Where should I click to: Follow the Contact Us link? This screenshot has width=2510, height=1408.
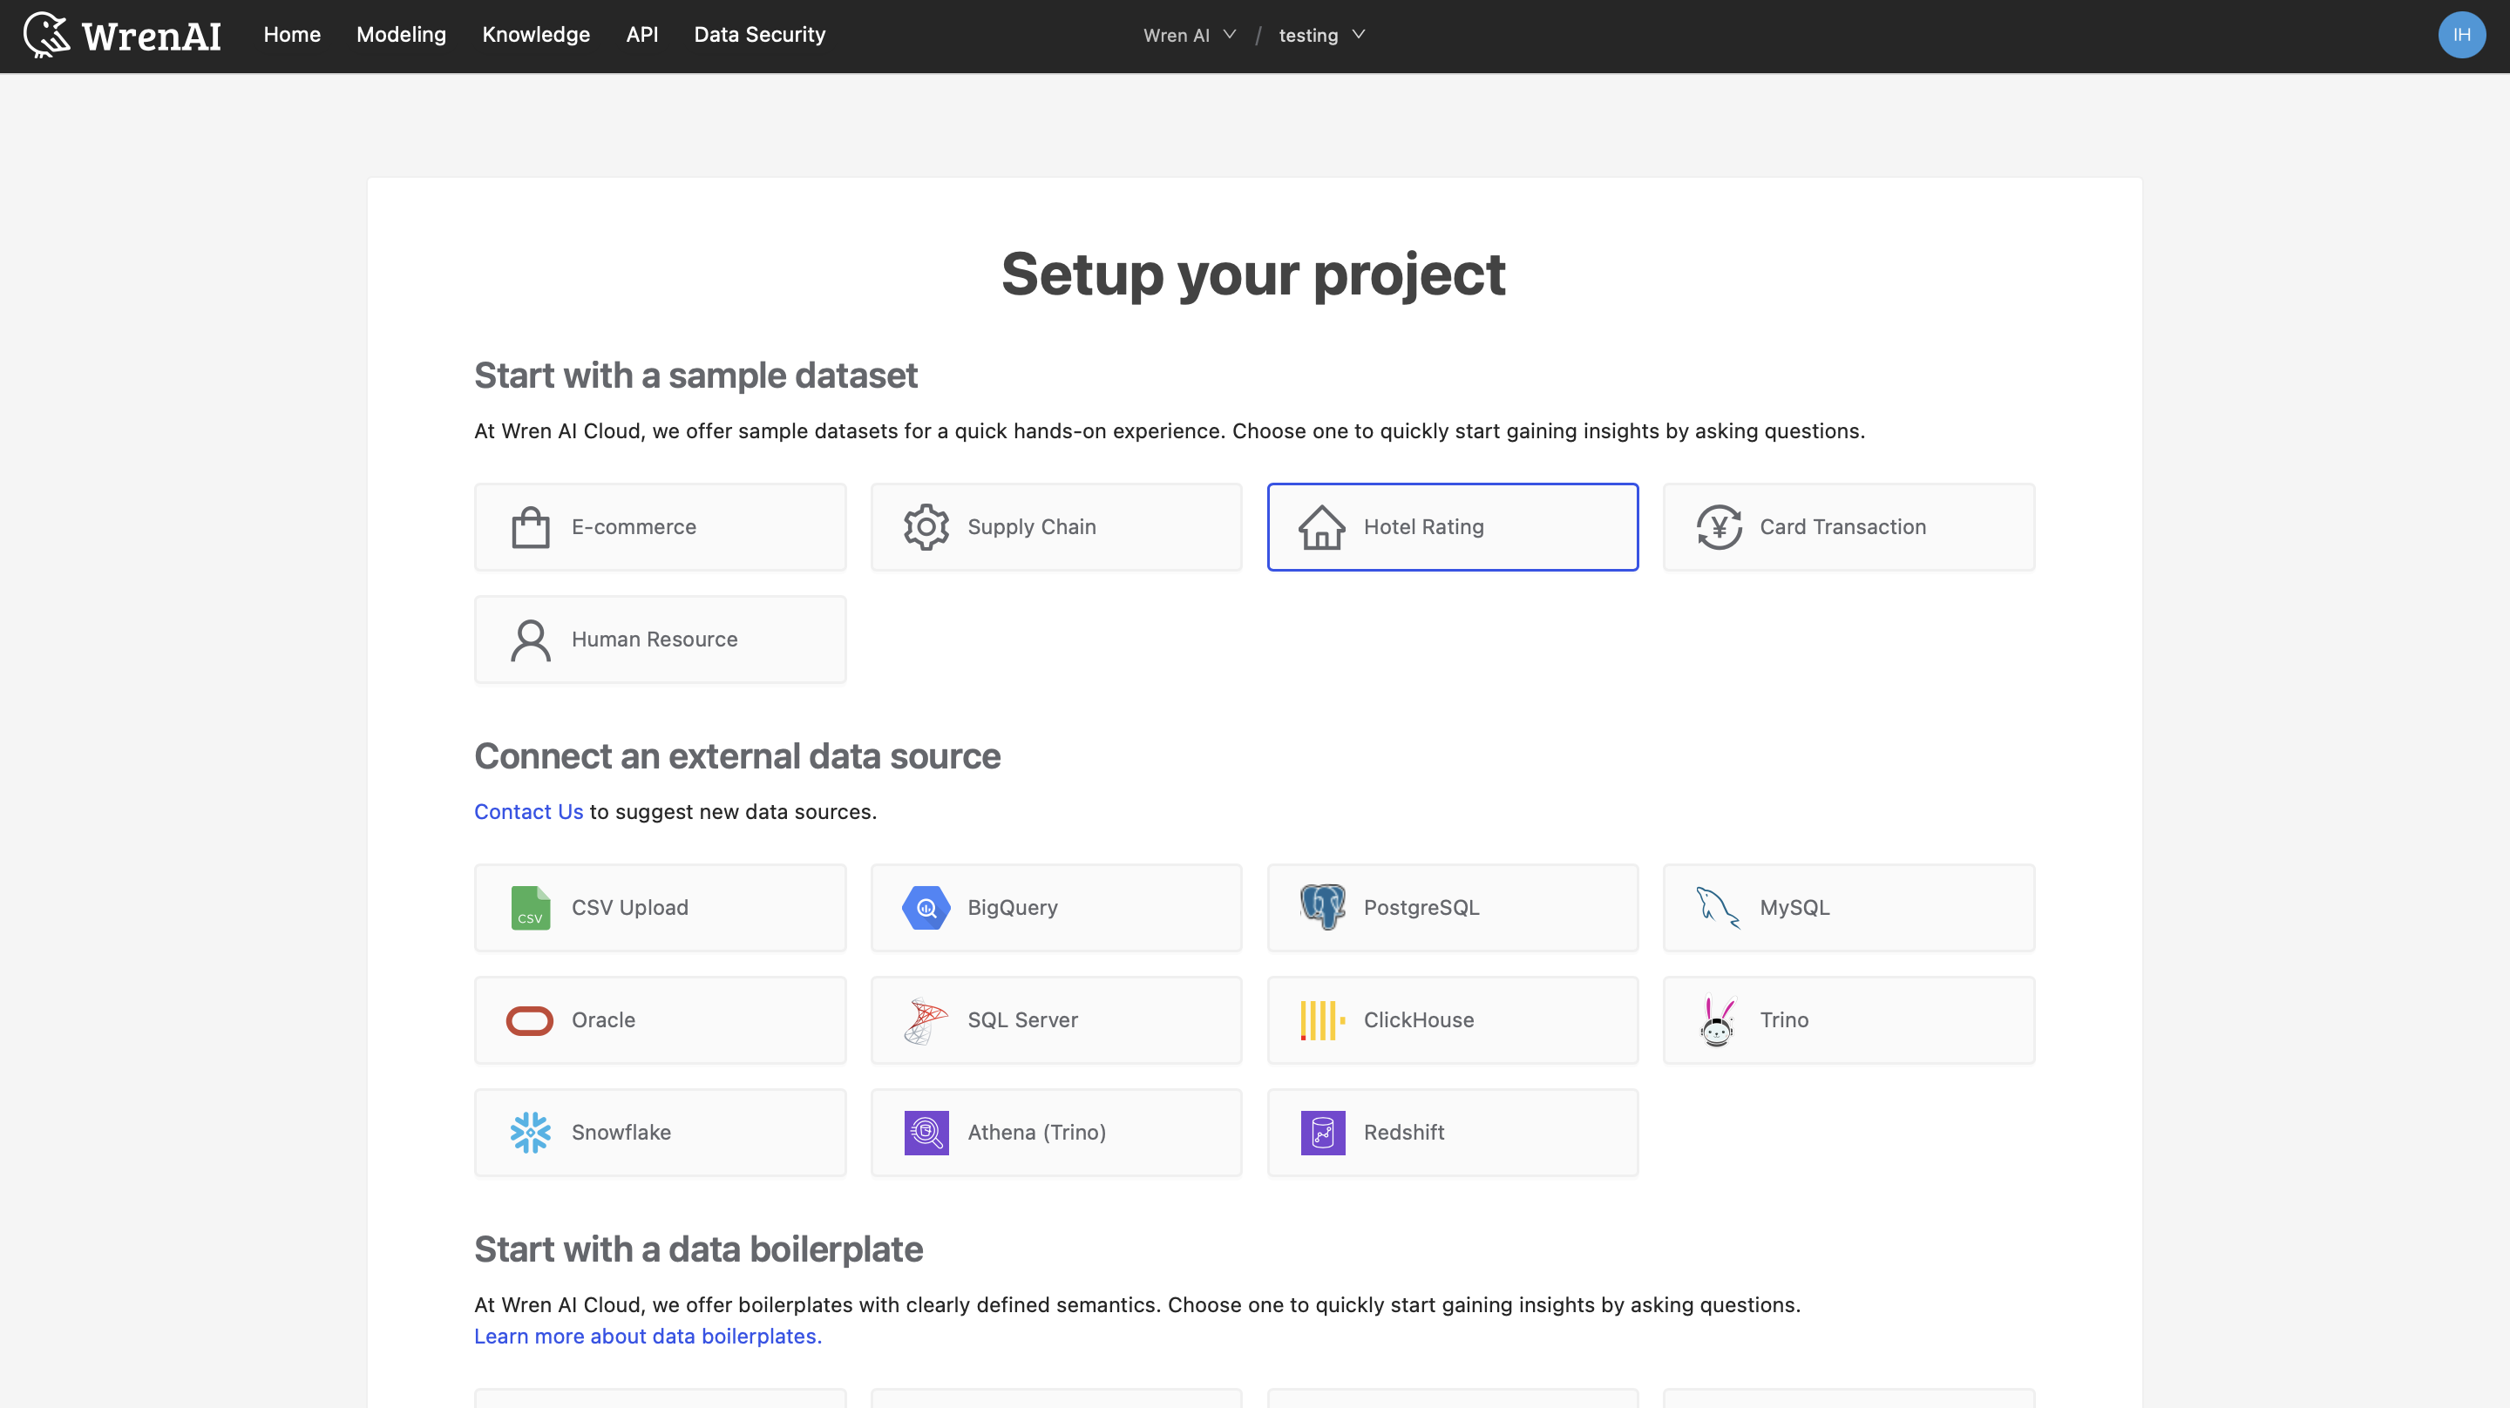point(528,812)
